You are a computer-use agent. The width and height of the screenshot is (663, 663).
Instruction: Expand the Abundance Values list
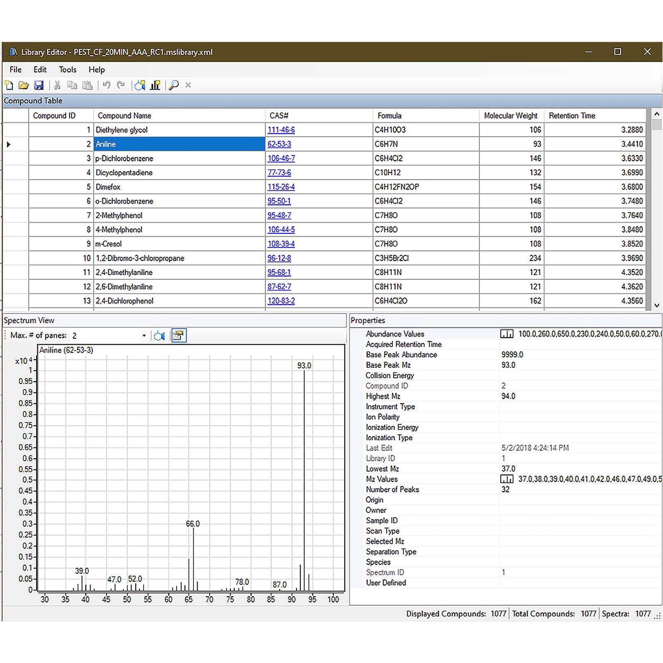pos(506,334)
